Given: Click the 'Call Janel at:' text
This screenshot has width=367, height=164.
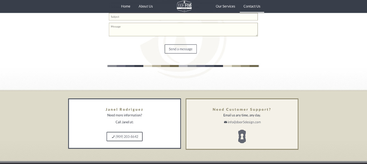Looking at the screenshot, I should pyautogui.click(x=125, y=122).
